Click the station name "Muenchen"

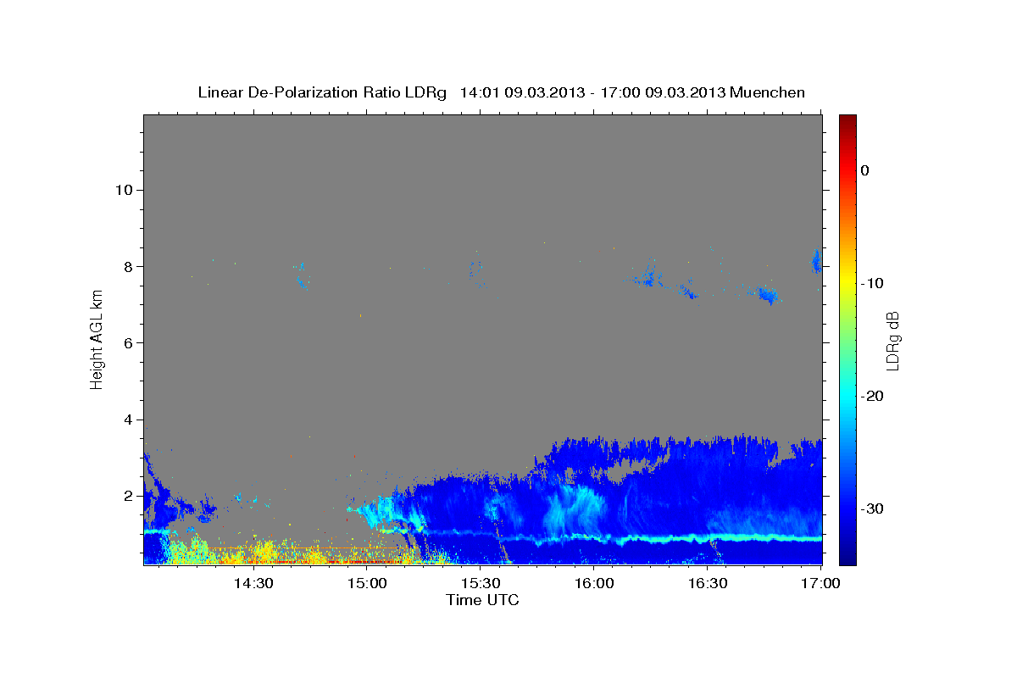[x=768, y=92]
